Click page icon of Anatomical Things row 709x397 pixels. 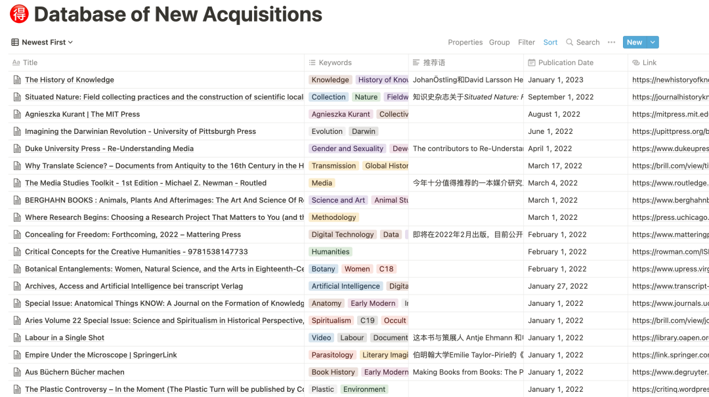pos(17,303)
